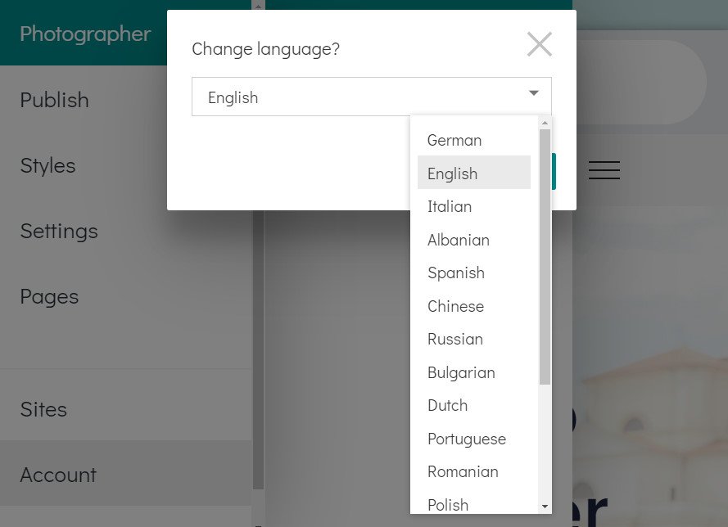Select Spanish from the language list
The height and width of the screenshot is (527, 728).
click(x=456, y=273)
